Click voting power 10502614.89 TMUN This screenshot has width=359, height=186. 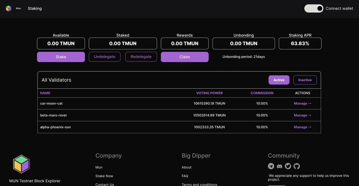[x=209, y=115]
